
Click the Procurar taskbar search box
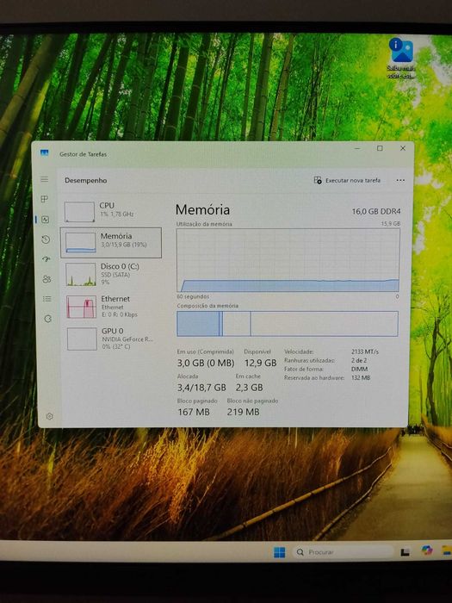pos(344,552)
